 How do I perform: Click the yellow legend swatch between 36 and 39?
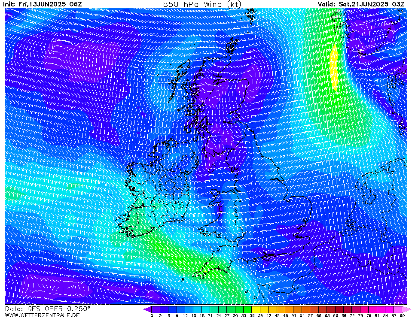pos(256,309)
